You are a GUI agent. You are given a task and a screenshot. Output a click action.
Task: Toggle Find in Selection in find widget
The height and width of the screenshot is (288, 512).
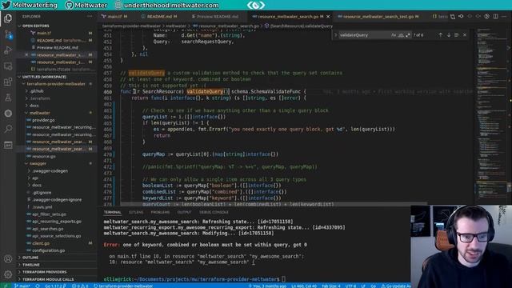(x=457, y=35)
